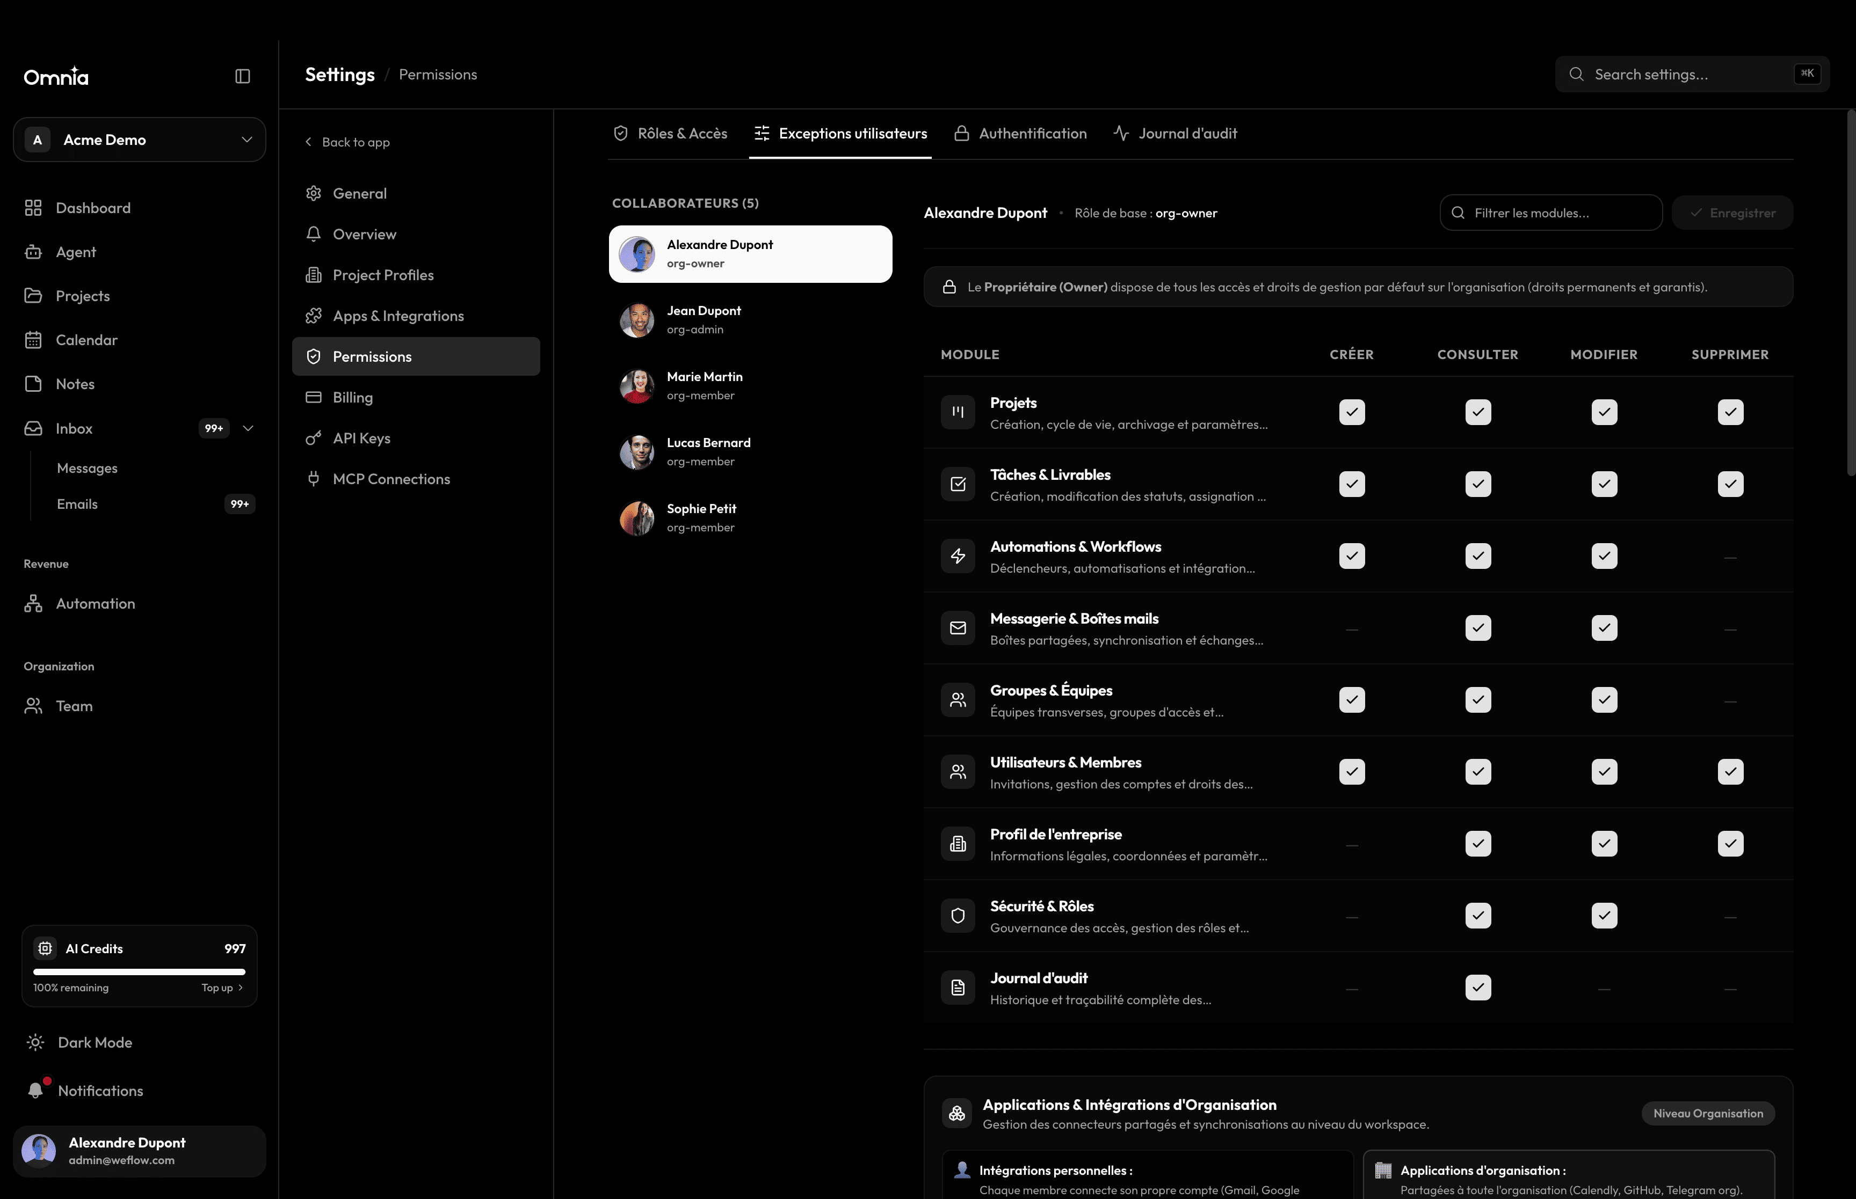Select collaborator Lucas Bernard
This screenshot has width=1856, height=1199.
coord(750,451)
